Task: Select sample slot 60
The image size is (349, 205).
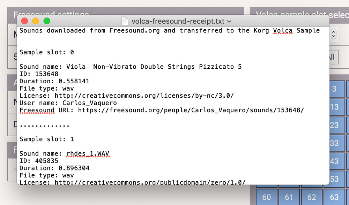Action: [266, 197]
